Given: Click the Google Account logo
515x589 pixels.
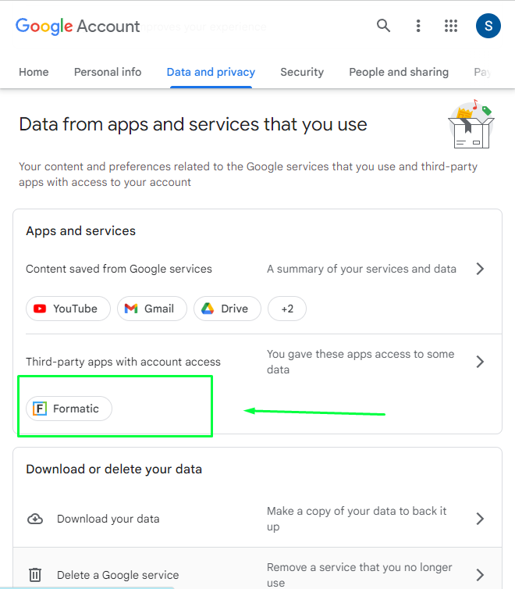Looking at the screenshot, I should (77, 26).
